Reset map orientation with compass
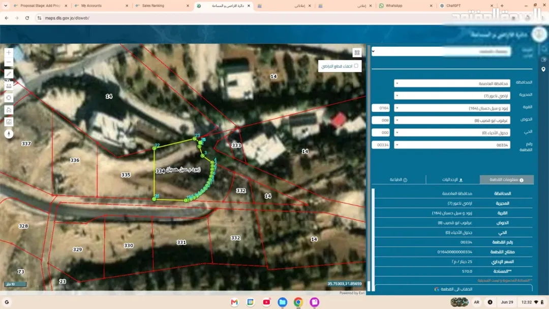This screenshot has height=309, width=549. coord(9,134)
